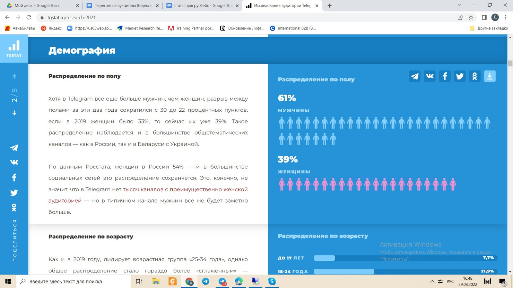Go to previous section with up arrow
This screenshot has width=513, height=288.
[14, 76]
